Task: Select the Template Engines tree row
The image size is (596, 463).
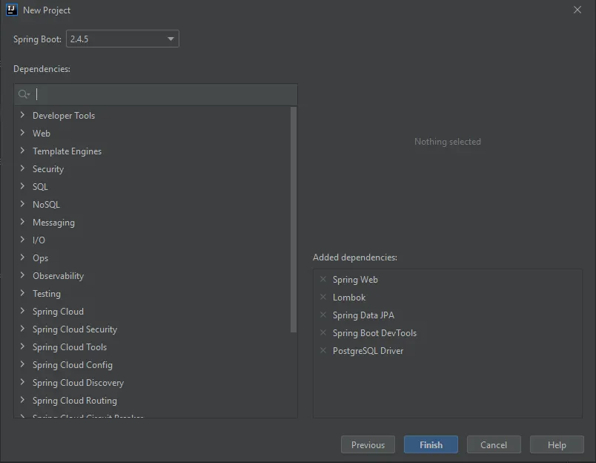Action: pyautogui.click(x=153, y=151)
